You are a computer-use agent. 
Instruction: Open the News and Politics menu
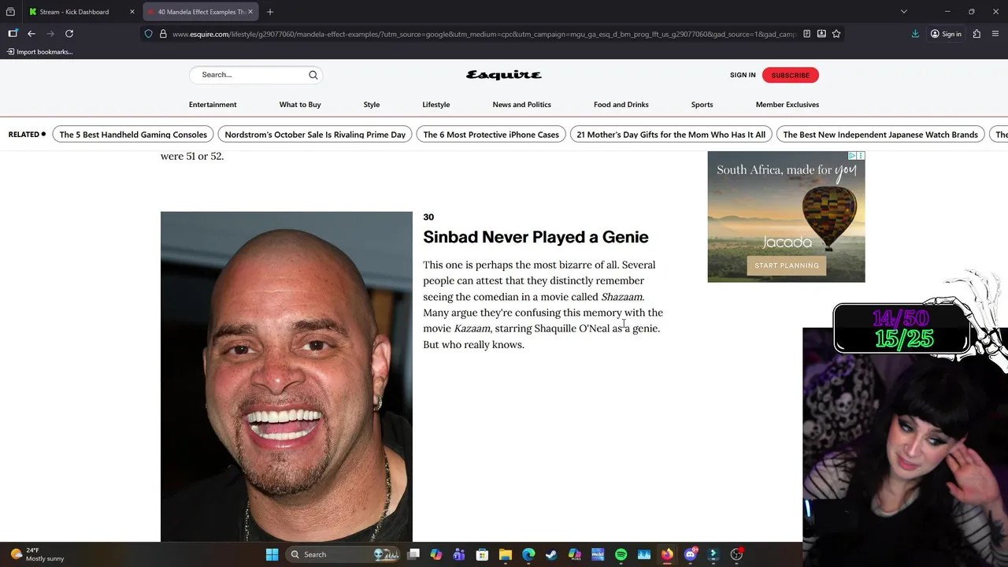point(521,105)
